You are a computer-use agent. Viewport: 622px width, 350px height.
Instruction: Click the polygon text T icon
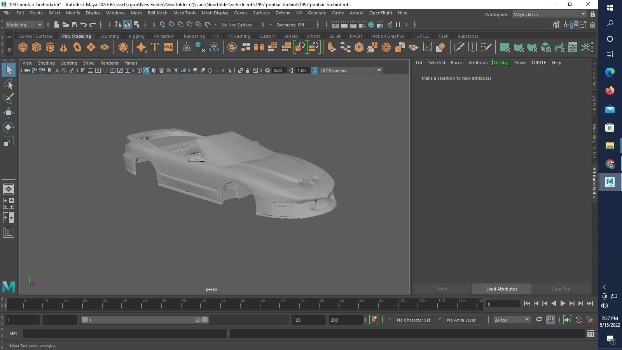pos(154,47)
